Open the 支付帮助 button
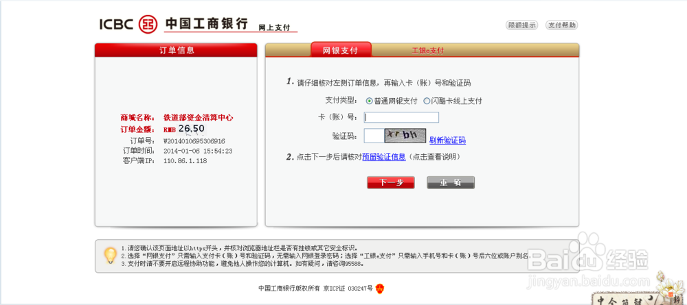 [562, 25]
